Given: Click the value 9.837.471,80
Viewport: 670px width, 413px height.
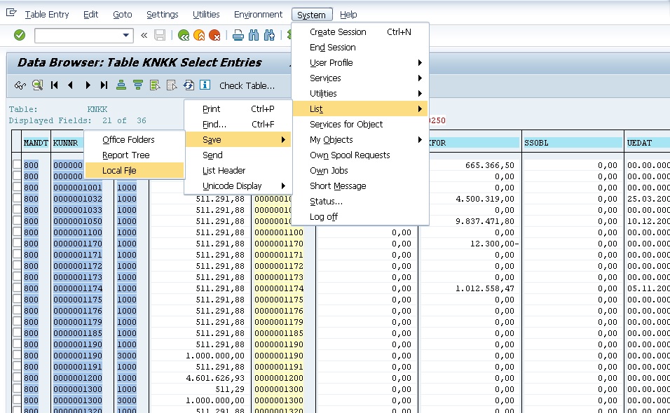Looking at the screenshot, I should click(x=484, y=221).
